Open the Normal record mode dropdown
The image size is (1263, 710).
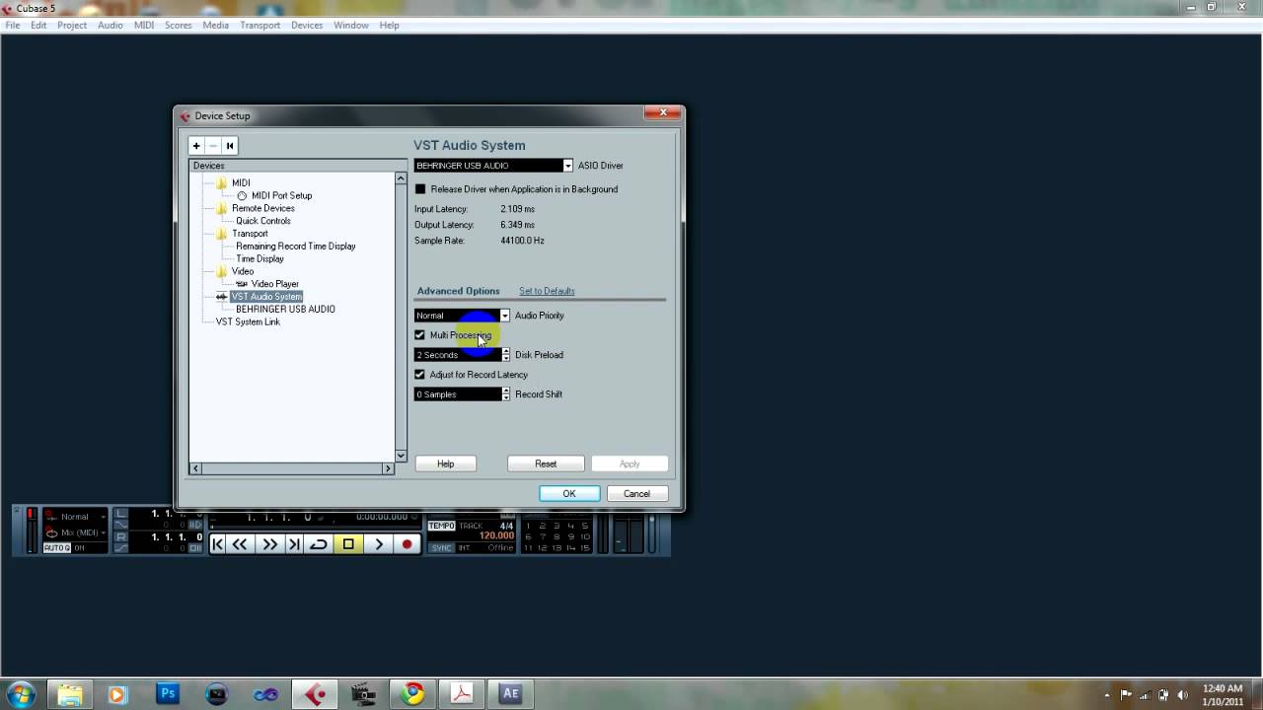pyautogui.click(x=103, y=517)
